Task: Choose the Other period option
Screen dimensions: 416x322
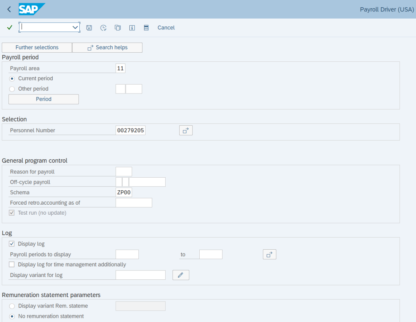Action: pyautogui.click(x=12, y=89)
